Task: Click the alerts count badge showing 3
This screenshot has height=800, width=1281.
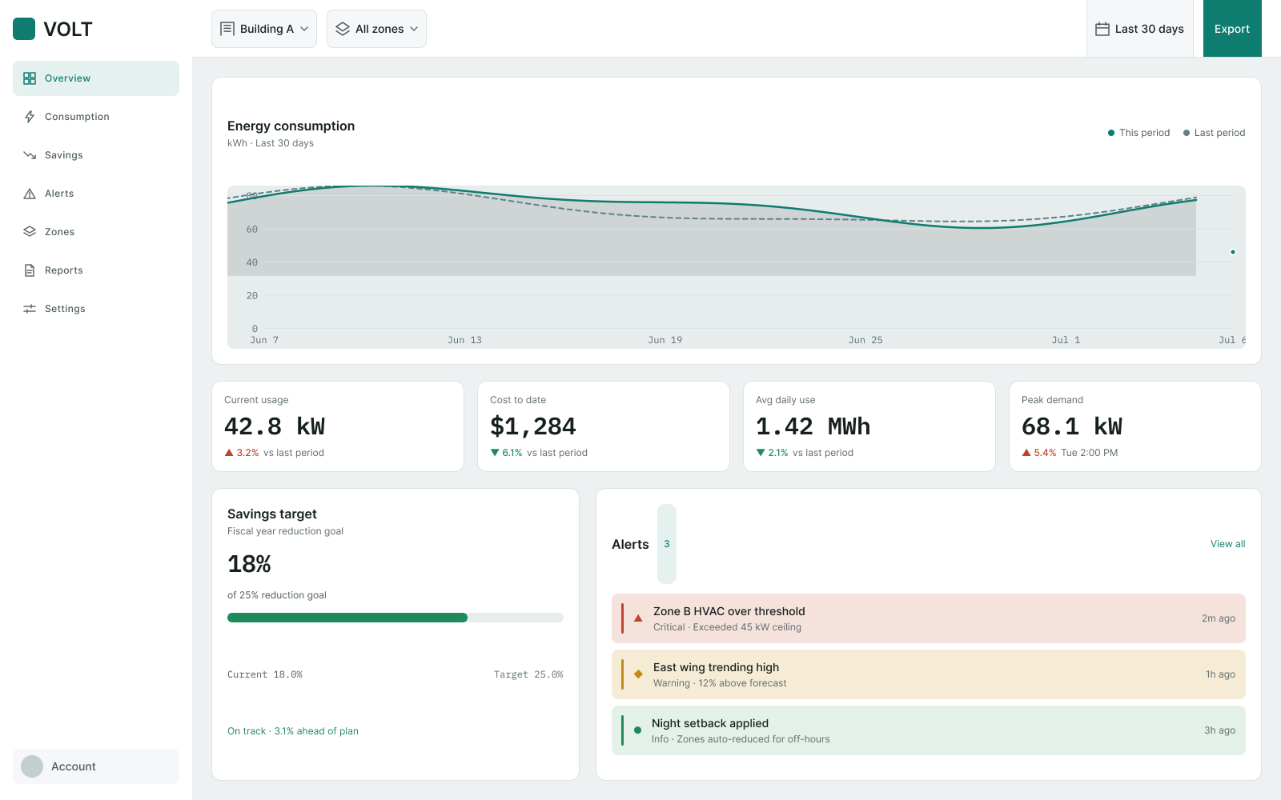Action: (x=667, y=544)
